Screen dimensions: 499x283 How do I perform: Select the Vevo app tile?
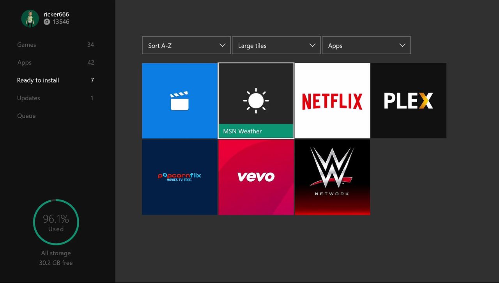[x=256, y=177]
